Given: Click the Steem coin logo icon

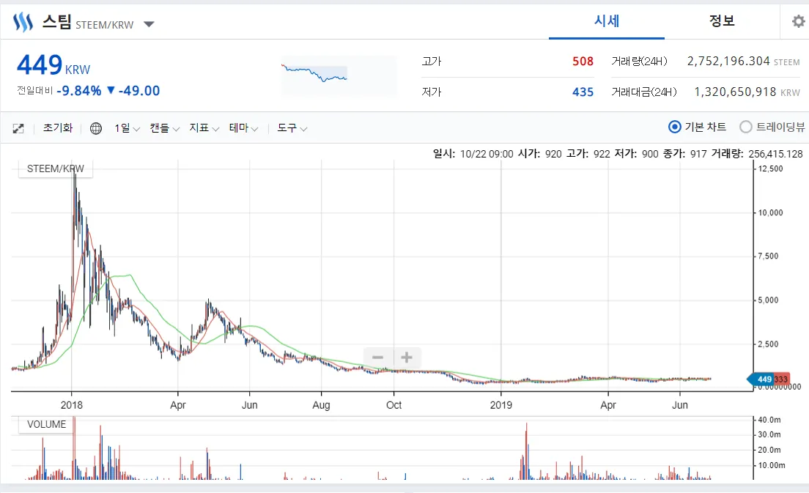Looking at the screenshot, I should coord(23,23).
